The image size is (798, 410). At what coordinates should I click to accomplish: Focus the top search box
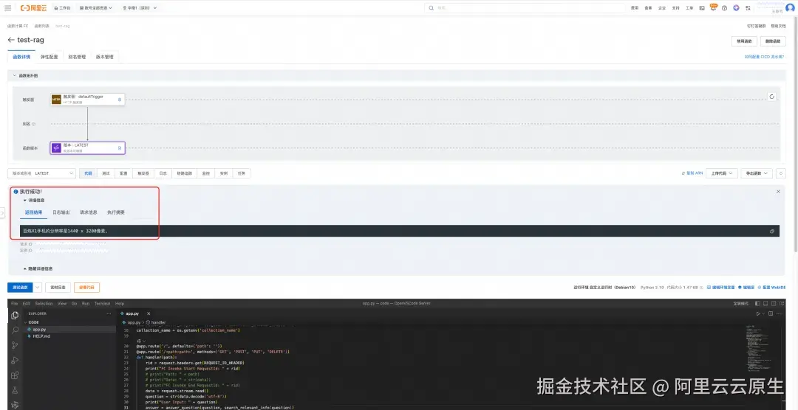pyautogui.click(x=525, y=8)
